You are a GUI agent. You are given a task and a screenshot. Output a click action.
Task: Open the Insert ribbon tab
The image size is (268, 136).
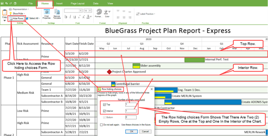(59, 3)
